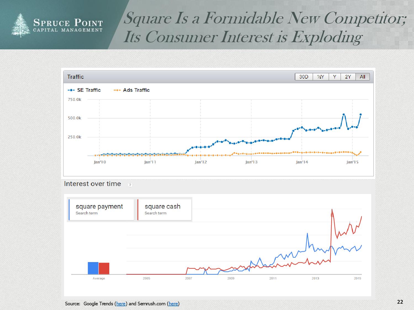Select the 2Y time range button

pos(348,77)
